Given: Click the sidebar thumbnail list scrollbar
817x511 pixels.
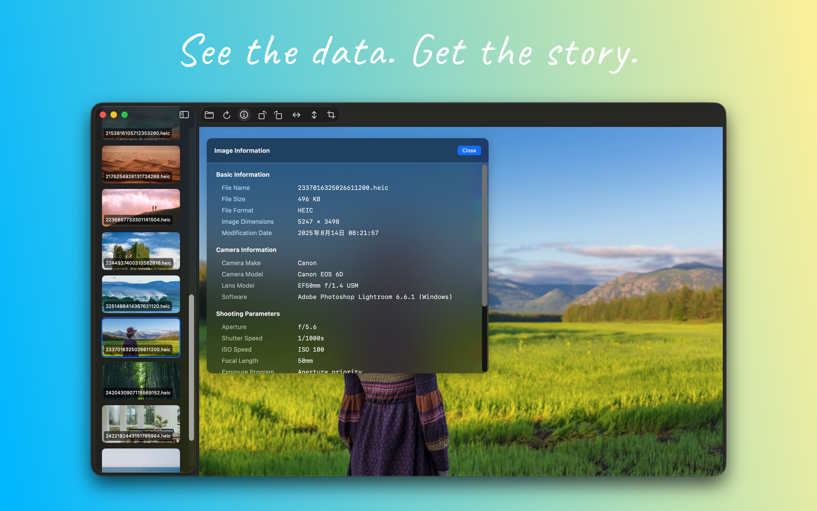Looking at the screenshot, I should 191,367.
